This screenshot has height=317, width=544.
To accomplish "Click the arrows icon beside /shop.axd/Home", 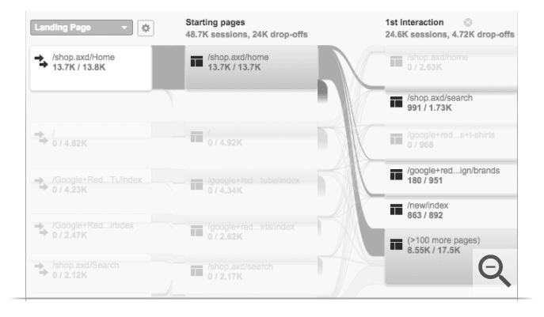I will pos(41,62).
